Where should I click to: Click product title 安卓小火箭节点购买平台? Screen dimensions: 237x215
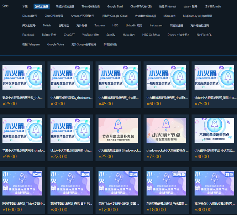point(22,98)
